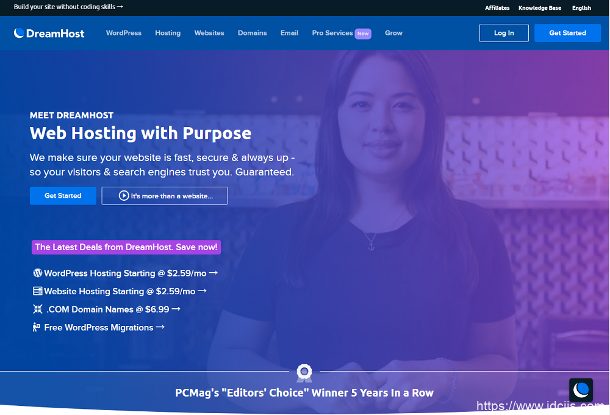This screenshot has width=610, height=415.
Task: Click the server icon beside Website Hosting
Action: pyautogui.click(x=37, y=291)
